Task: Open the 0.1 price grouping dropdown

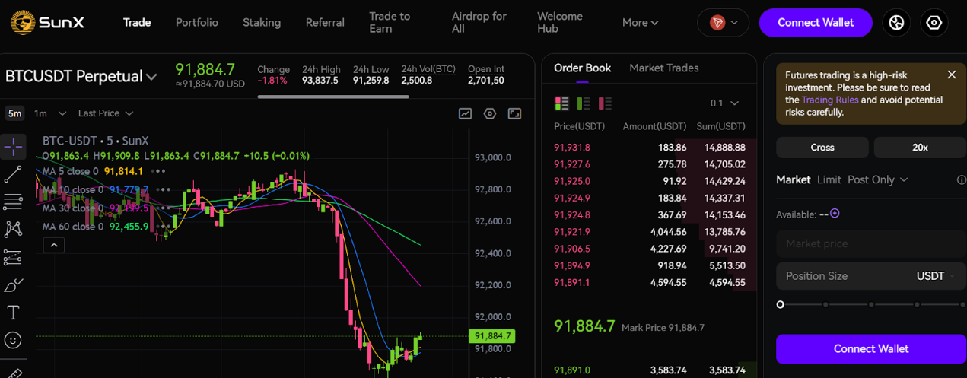Action: (724, 103)
